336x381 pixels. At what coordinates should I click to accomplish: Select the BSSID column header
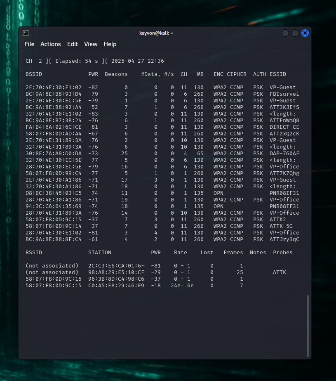(33, 74)
